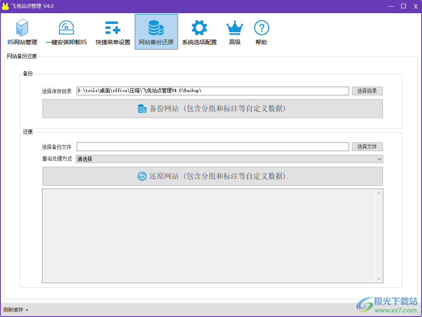Open 系统选项配置 gear icon
Viewport: 422px width, 317px height.
coord(199,28)
